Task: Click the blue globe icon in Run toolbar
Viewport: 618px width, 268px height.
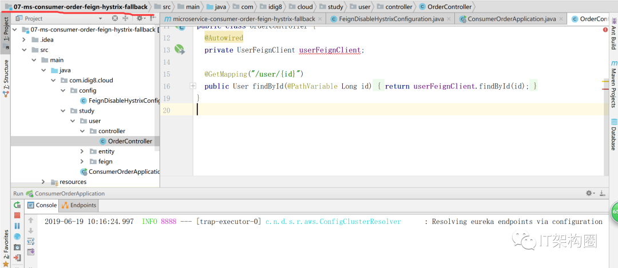Action: [x=17, y=237]
